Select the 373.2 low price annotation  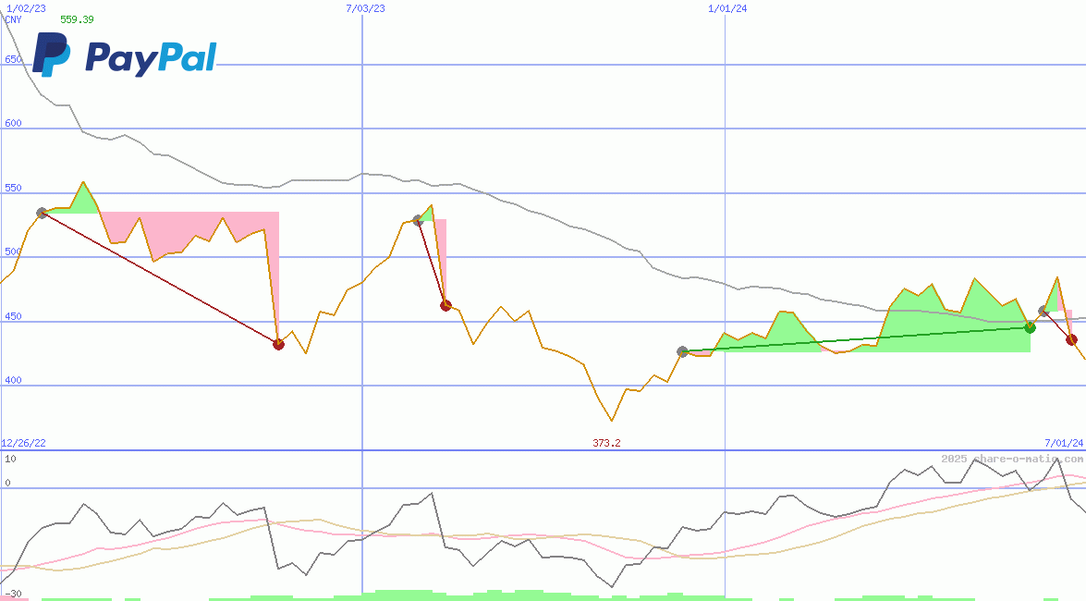pyautogui.click(x=605, y=442)
